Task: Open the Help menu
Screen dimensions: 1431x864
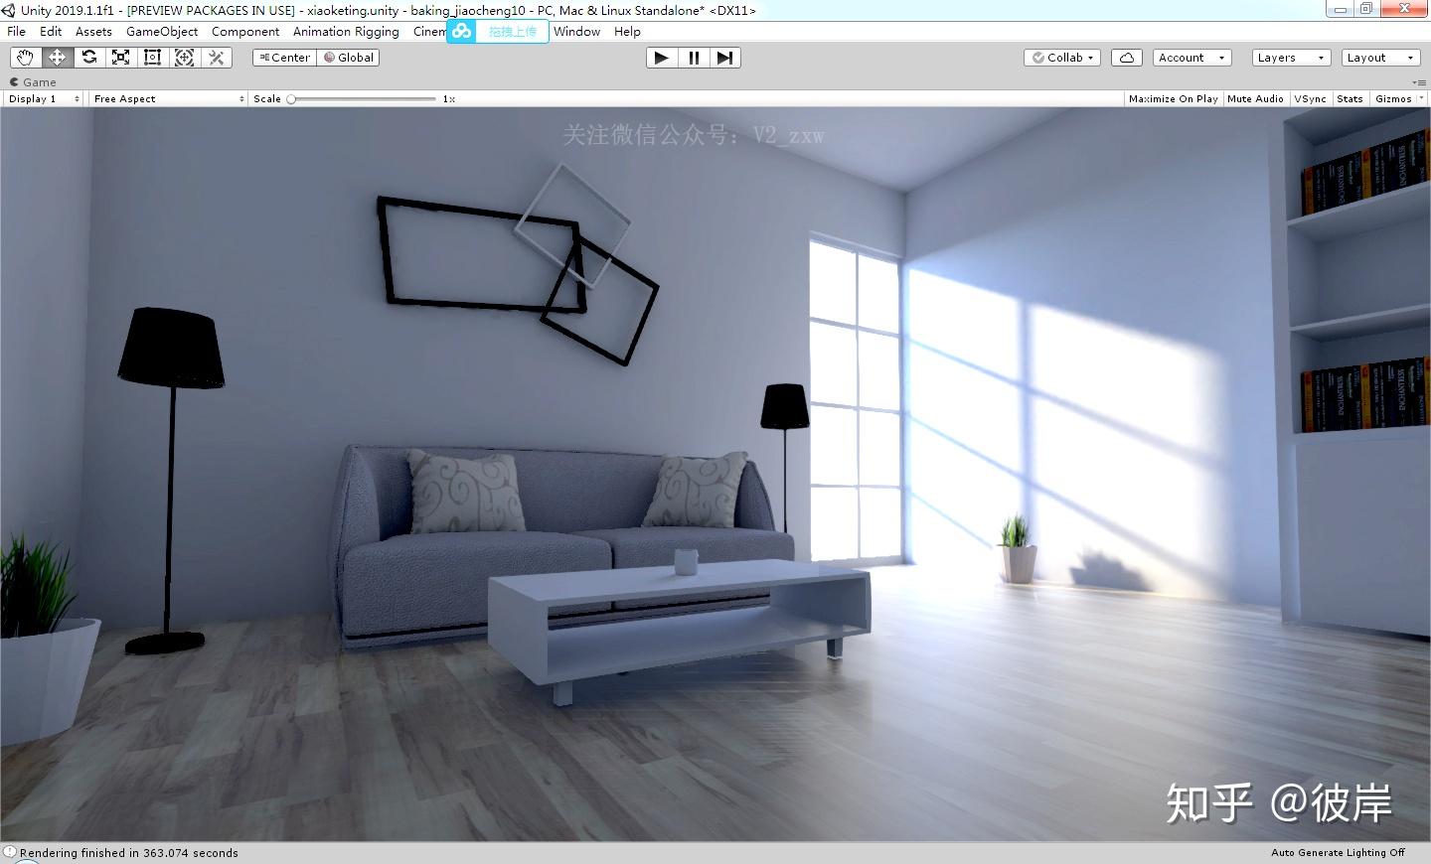Action: pyautogui.click(x=627, y=32)
